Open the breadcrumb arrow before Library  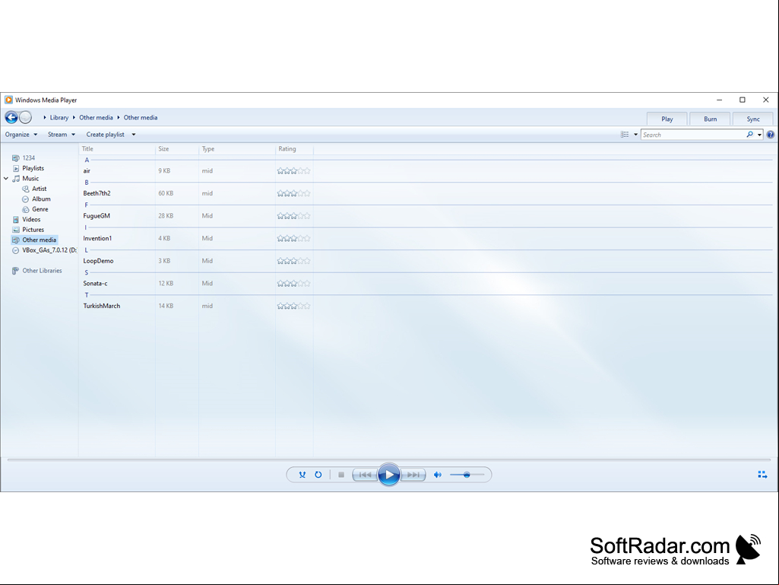coord(45,117)
